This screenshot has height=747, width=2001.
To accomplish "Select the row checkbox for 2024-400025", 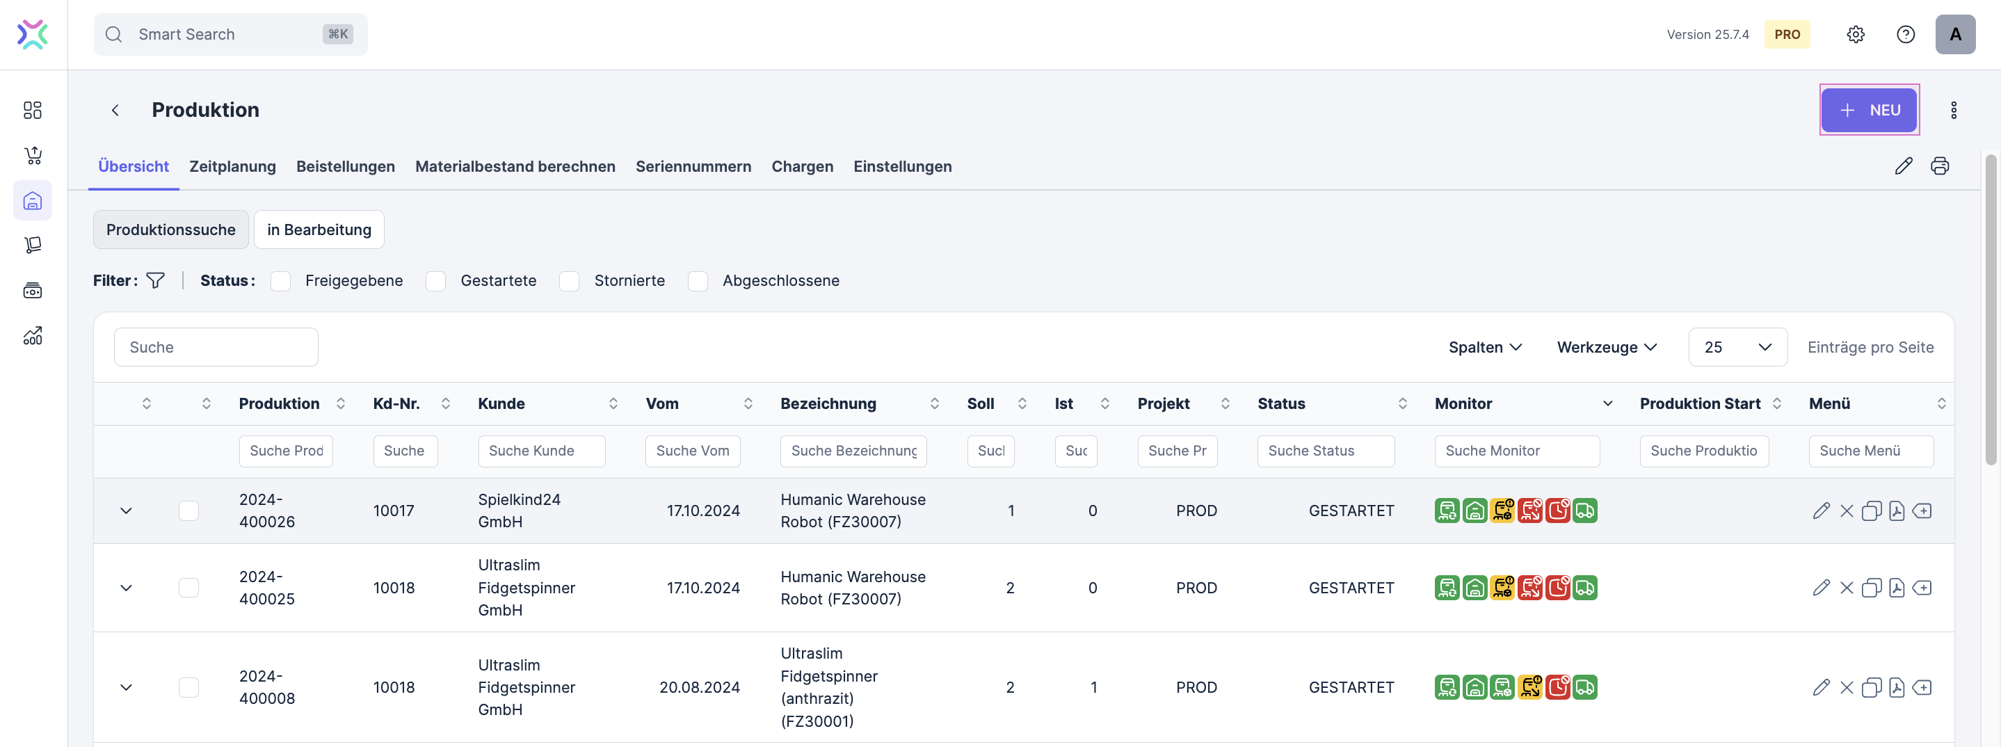I will click(188, 588).
